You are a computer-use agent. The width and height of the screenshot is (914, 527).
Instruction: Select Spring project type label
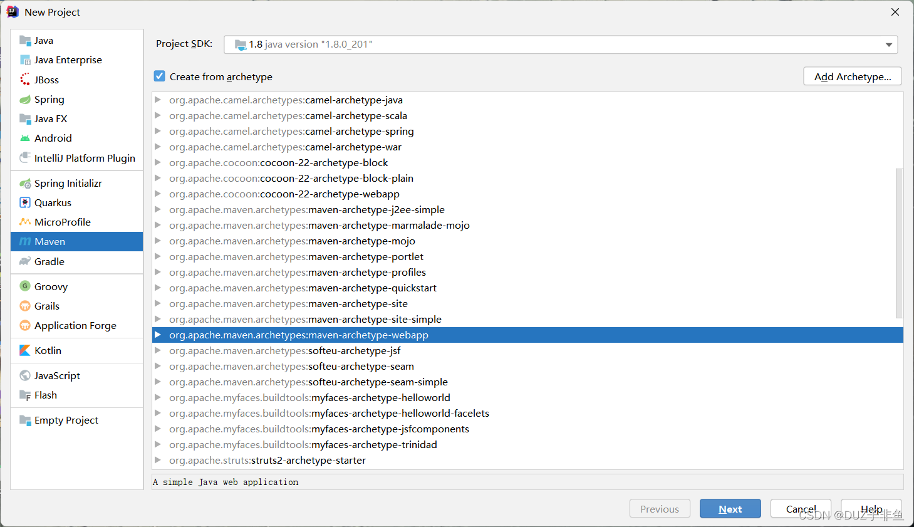(x=49, y=99)
